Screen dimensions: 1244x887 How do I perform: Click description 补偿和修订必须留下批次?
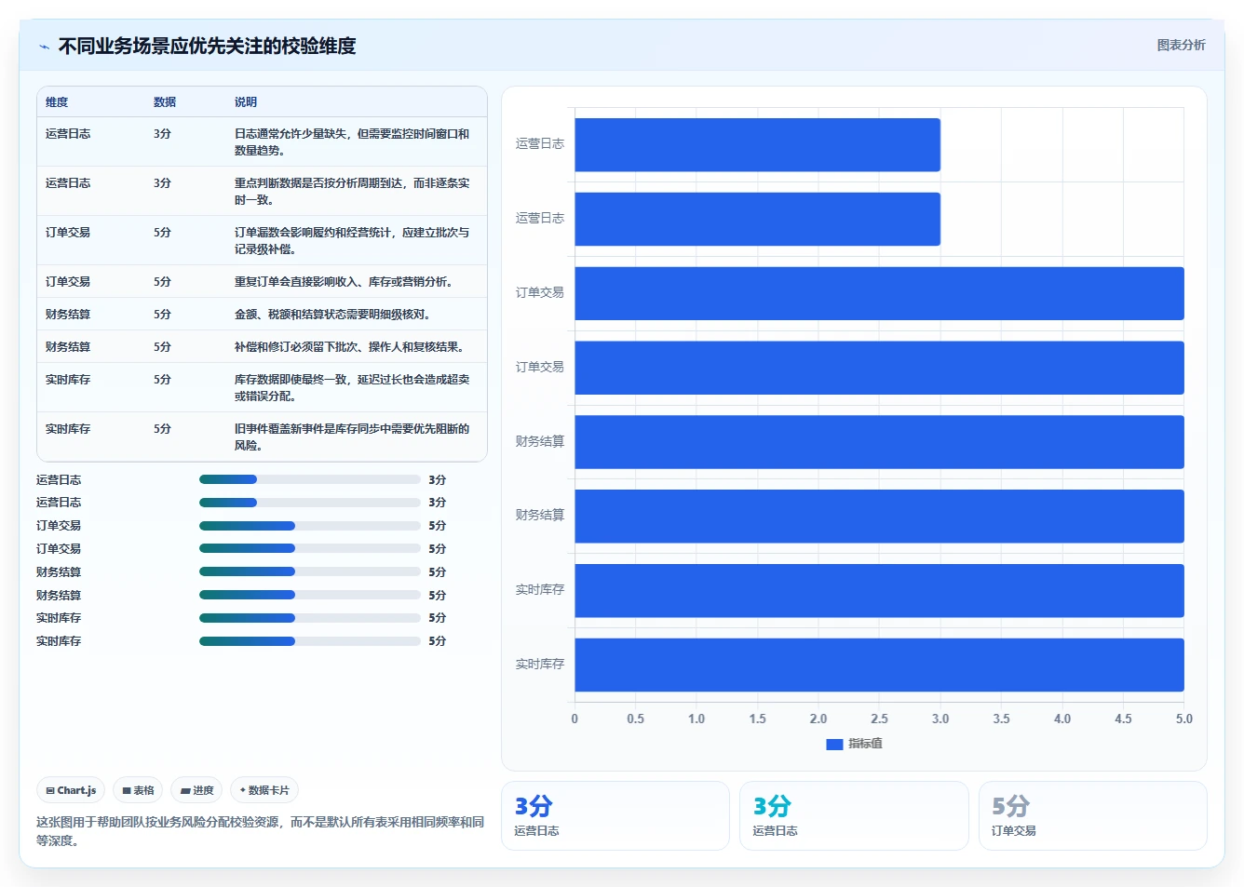pyautogui.click(x=351, y=346)
